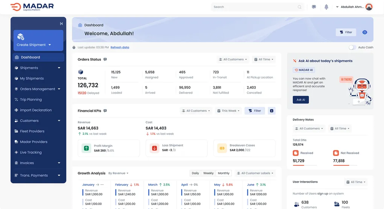Select the Weekly growth view option
The image size is (384, 209).
click(208, 173)
